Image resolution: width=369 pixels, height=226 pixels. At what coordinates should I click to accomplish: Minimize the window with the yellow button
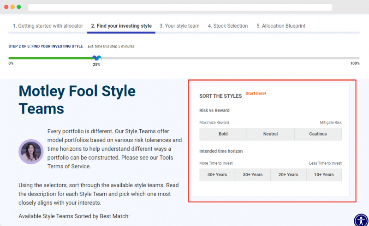click(12, 7)
